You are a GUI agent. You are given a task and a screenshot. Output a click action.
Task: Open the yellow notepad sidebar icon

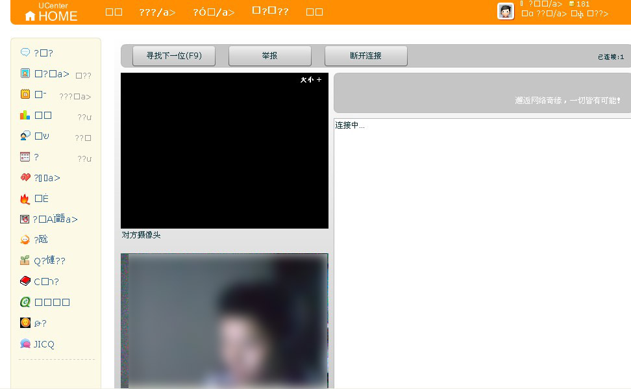tap(25, 94)
